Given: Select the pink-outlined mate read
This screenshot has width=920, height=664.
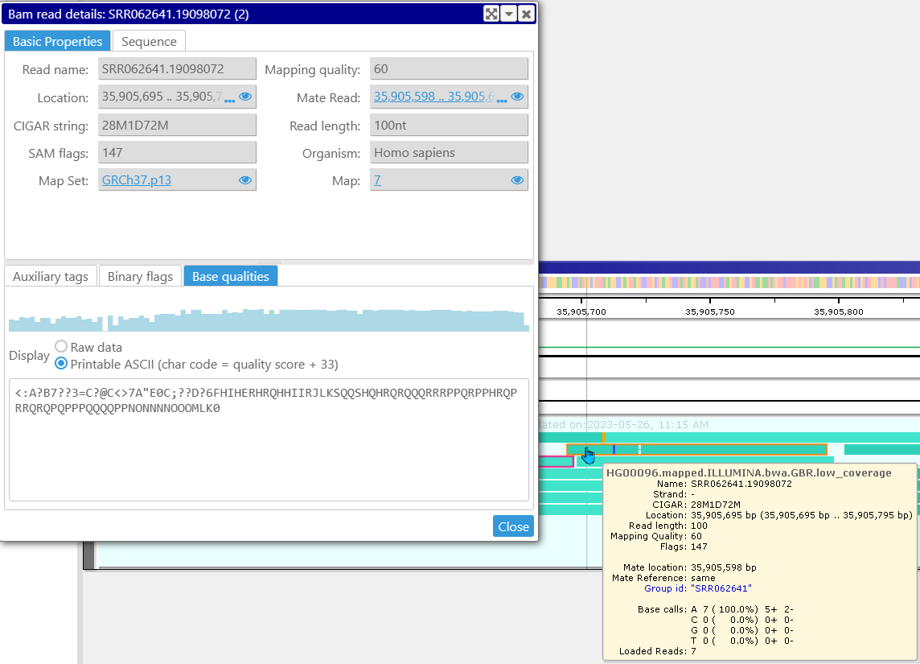Looking at the screenshot, I should (556, 461).
